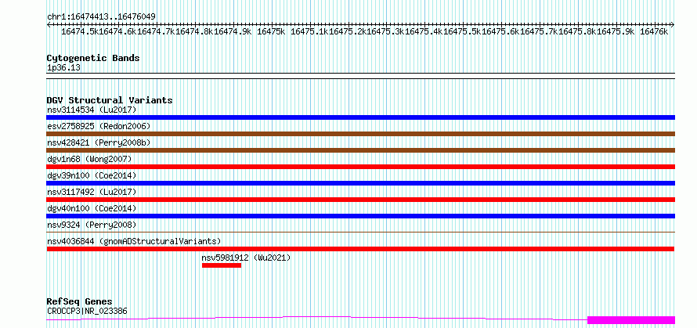Viewport: 697px width, 328px height.
Task: Select the red bar under dgv1n68
Action: [360, 167]
